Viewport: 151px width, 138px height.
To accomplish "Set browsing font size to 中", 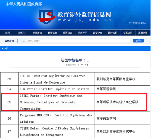I will pyautogui.click(x=82, y=65).
